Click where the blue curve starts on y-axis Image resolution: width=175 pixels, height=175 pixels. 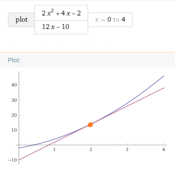(19, 148)
